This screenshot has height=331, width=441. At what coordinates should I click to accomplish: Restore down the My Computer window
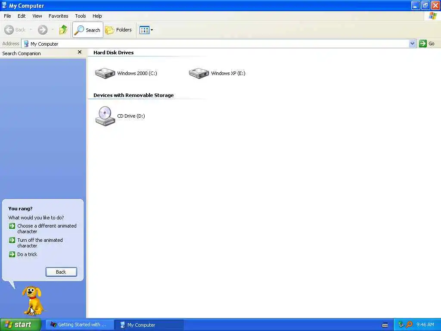tap(425, 5)
